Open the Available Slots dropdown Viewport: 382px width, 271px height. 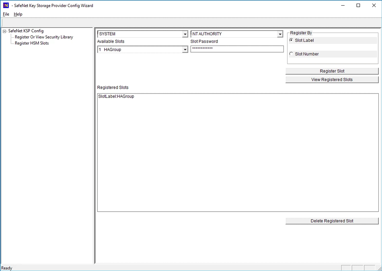[185, 49]
